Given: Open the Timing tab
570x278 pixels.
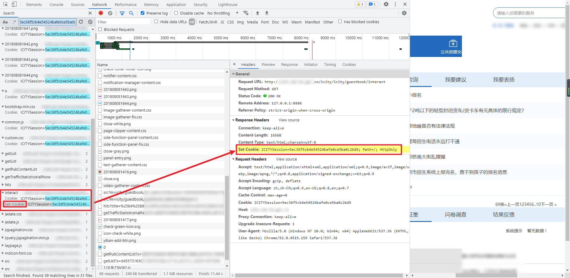Looking at the screenshot, I should pyautogui.click(x=330, y=65).
